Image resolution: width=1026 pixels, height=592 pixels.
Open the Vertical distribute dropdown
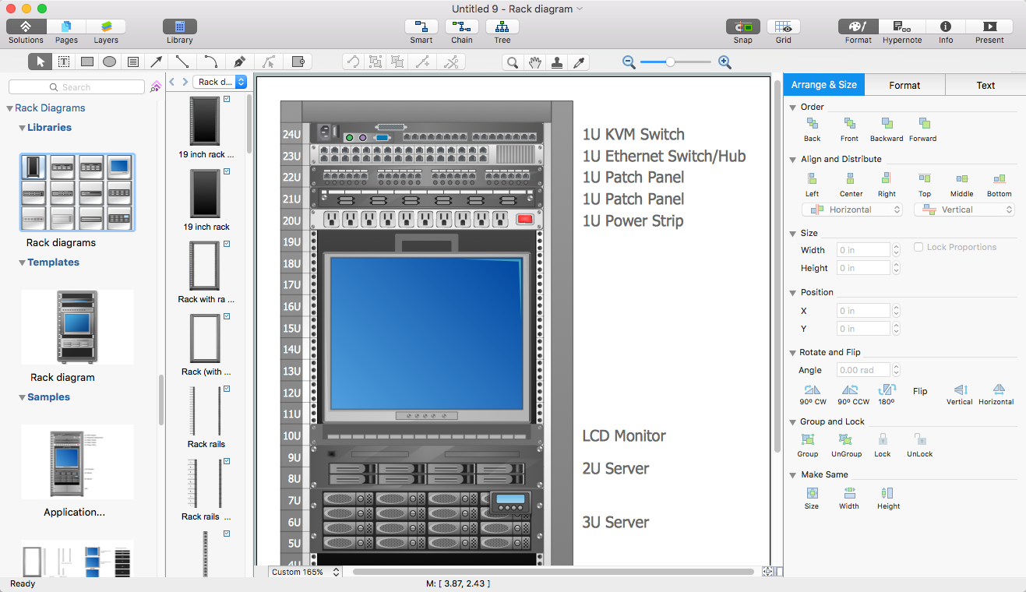pyautogui.click(x=964, y=210)
